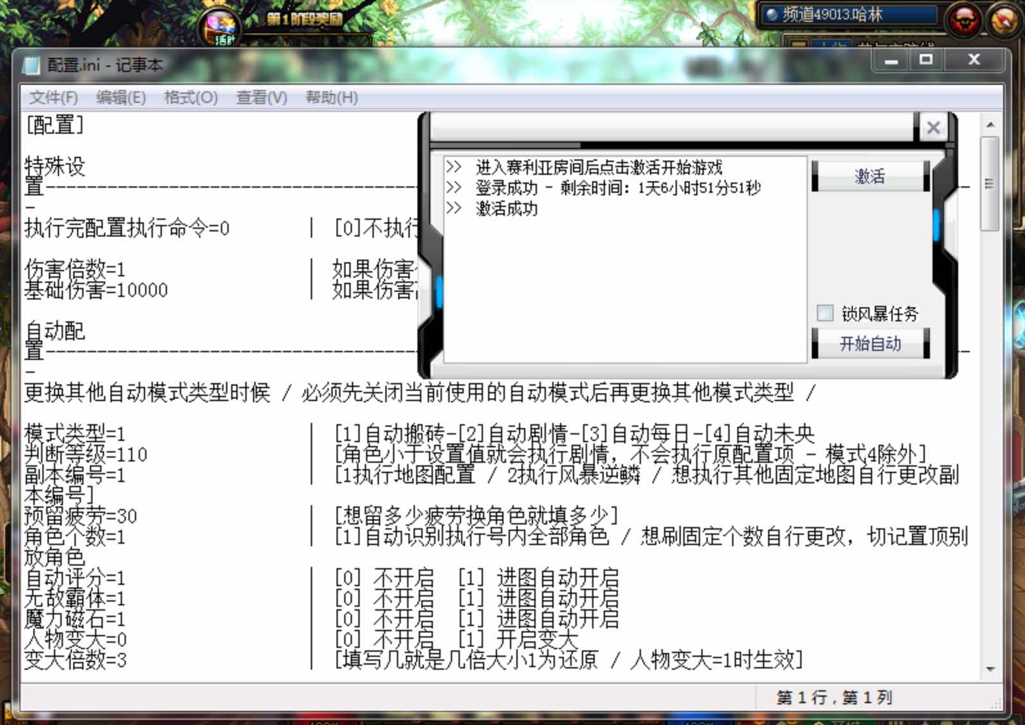Open the 帮助(H) menu
This screenshot has height=725, width=1025.
[x=331, y=98]
